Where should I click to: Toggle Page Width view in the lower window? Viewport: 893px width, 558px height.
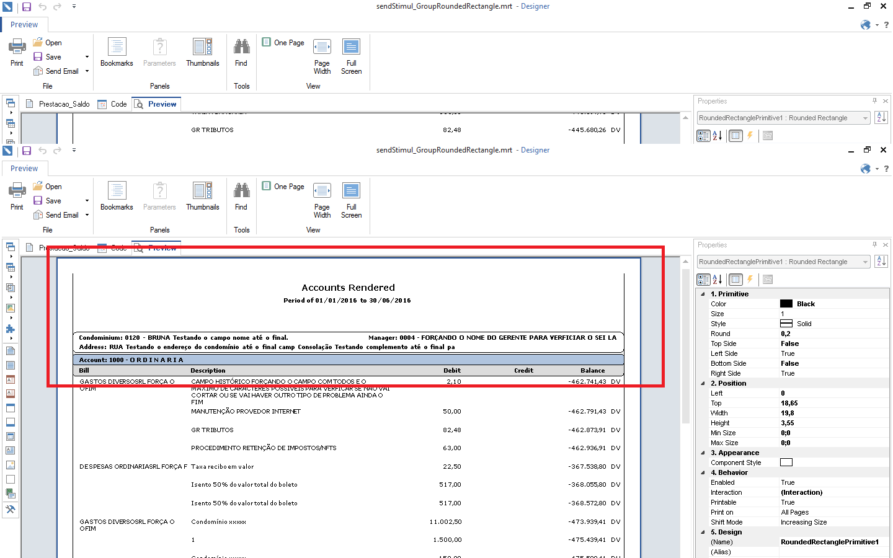322,200
